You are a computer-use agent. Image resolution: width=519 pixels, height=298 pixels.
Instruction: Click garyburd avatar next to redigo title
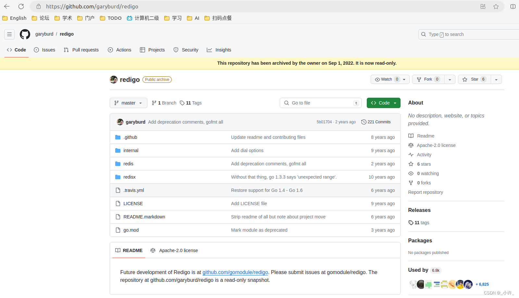coord(114,79)
